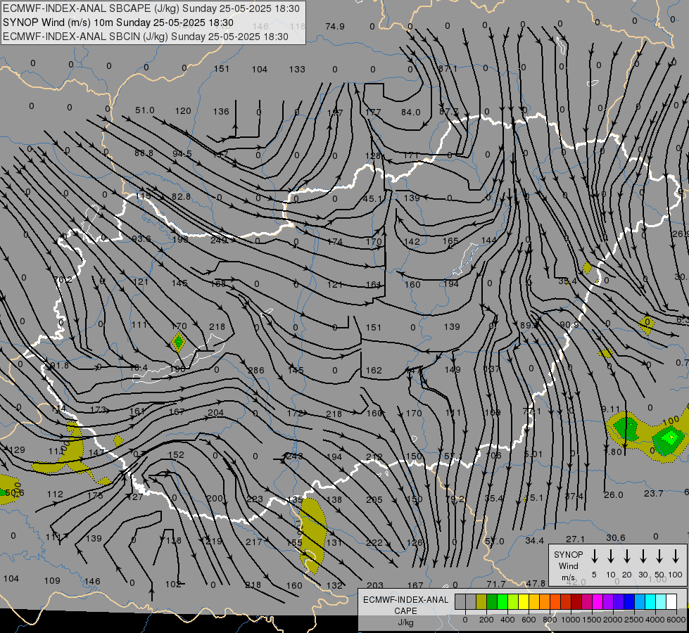Click the 10 m/s wind arrow in legend
The image size is (689, 633).
[611, 556]
